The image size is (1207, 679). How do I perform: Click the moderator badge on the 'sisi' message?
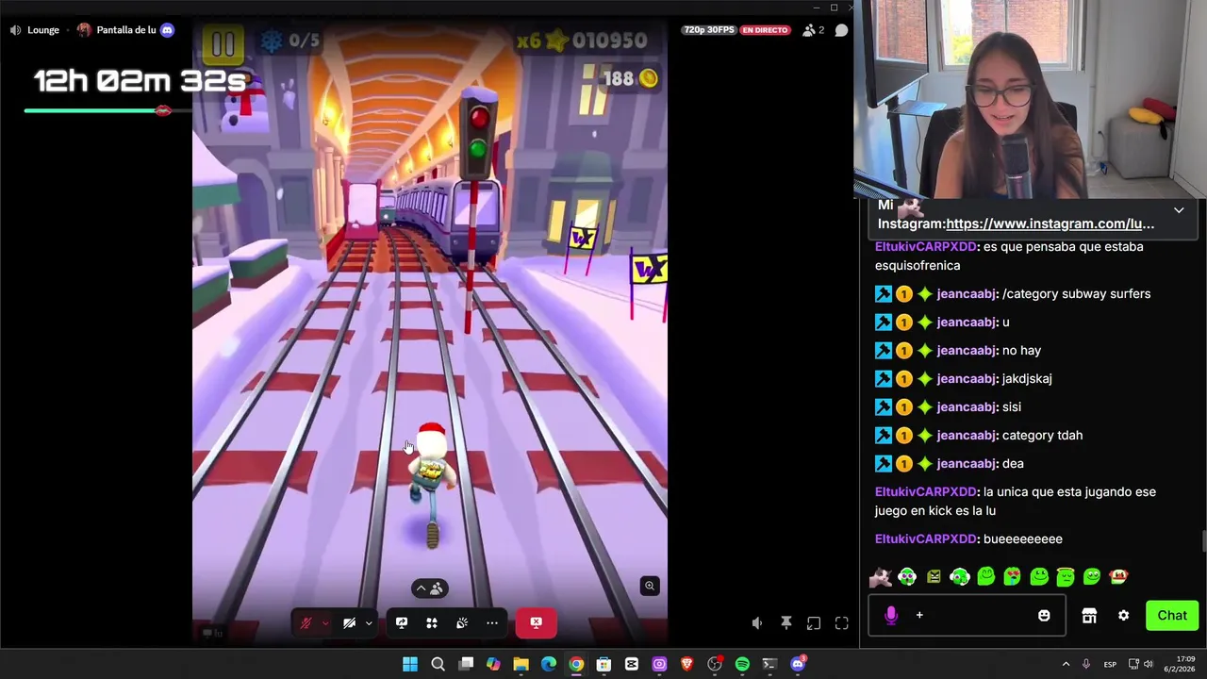884,406
